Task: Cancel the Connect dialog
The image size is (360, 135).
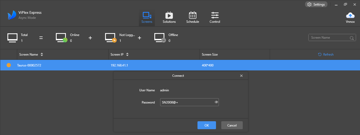Action: 232,125
